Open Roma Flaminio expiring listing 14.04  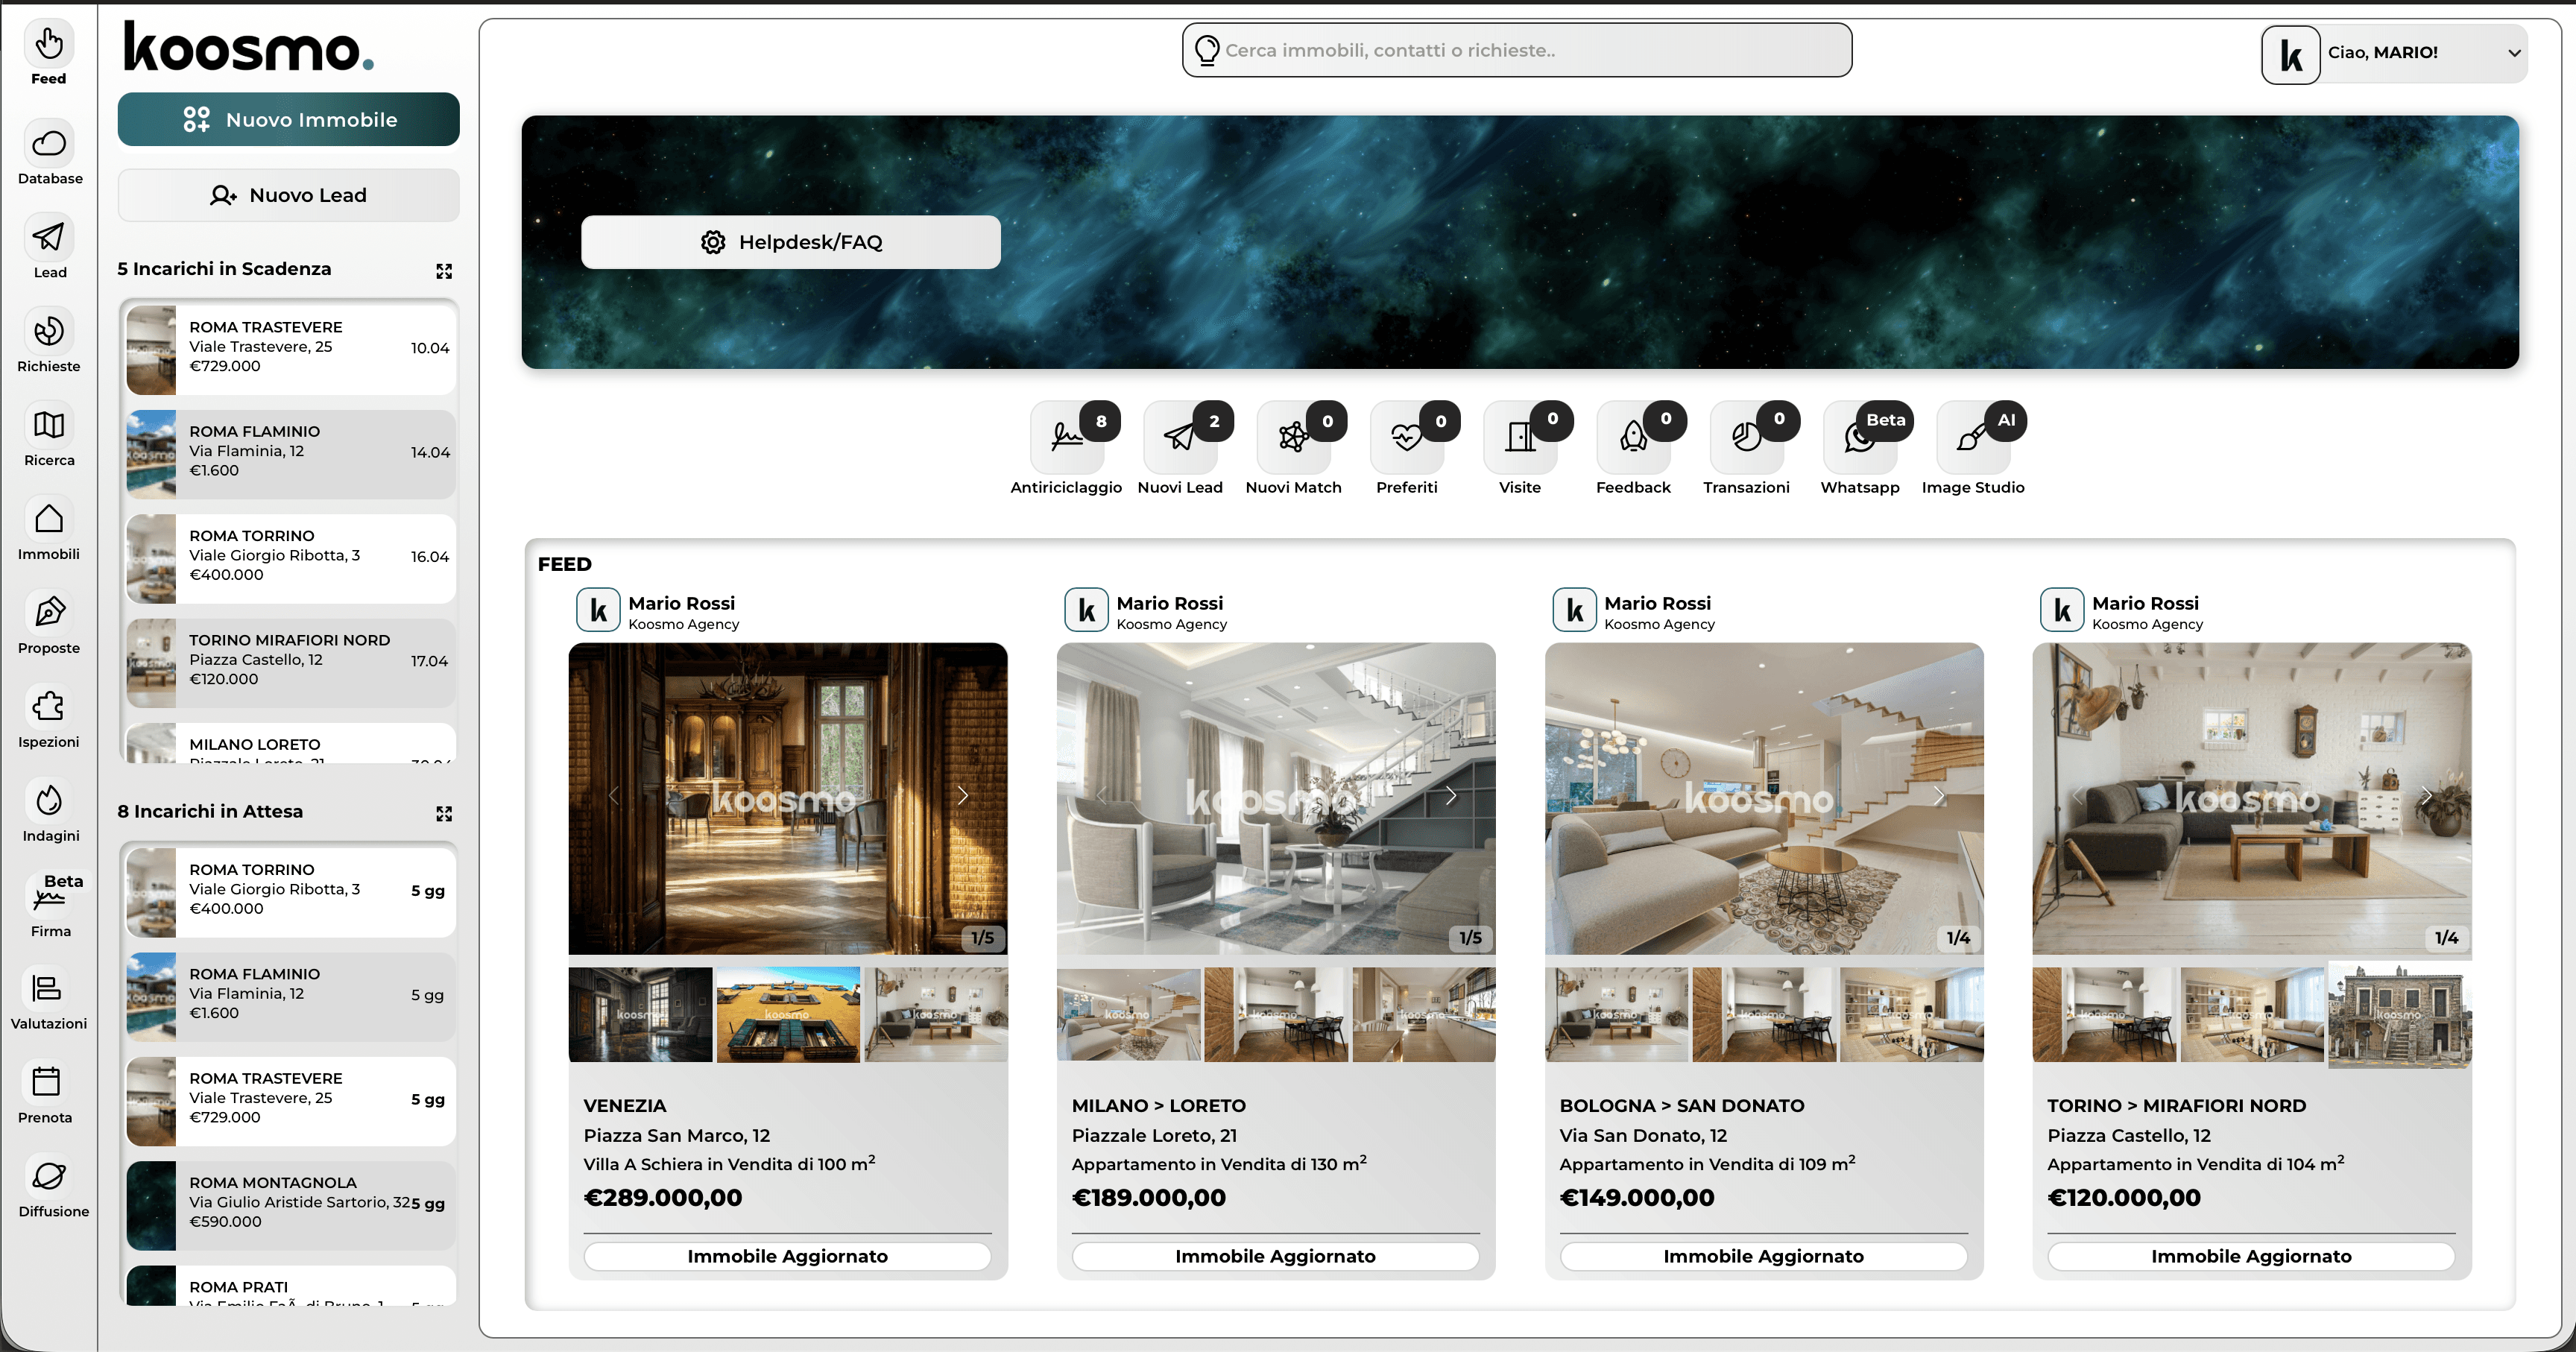pyautogui.click(x=291, y=453)
